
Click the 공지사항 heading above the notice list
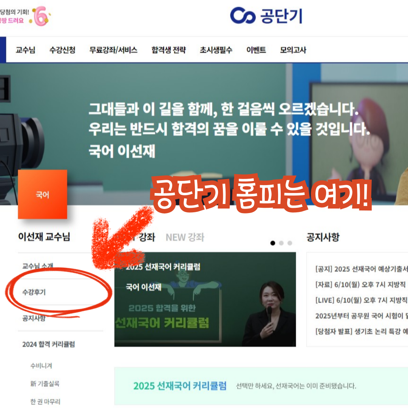pyautogui.click(x=323, y=237)
